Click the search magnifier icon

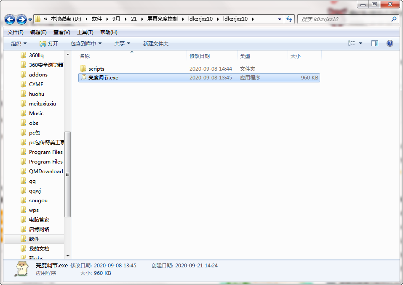[393, 19]
